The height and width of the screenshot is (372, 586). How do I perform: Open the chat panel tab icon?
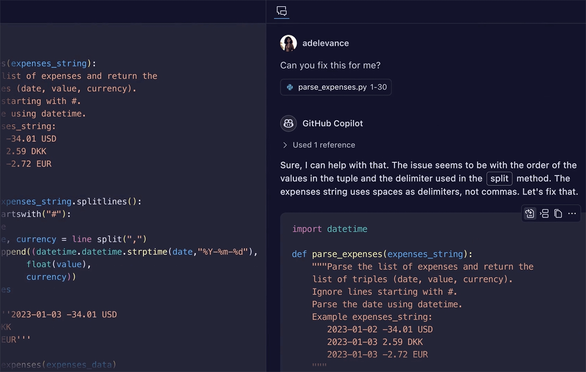[282, 11]
